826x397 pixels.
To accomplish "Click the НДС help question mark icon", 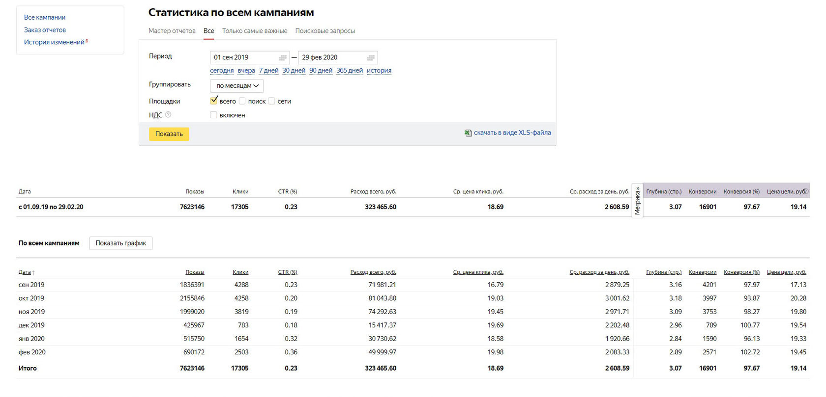I will (168, 115).
